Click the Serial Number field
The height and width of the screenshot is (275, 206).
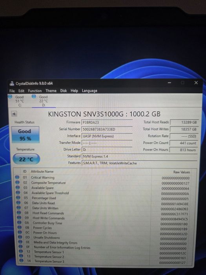coord(107,129)
